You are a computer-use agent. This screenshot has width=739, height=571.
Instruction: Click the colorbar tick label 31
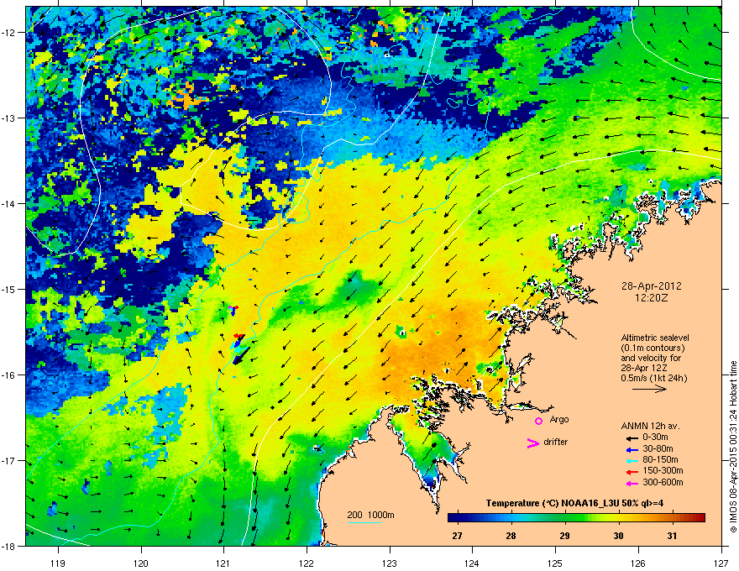672,536
